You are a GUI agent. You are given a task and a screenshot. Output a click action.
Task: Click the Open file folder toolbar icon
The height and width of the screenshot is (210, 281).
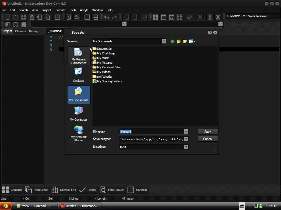click(15, 17)
